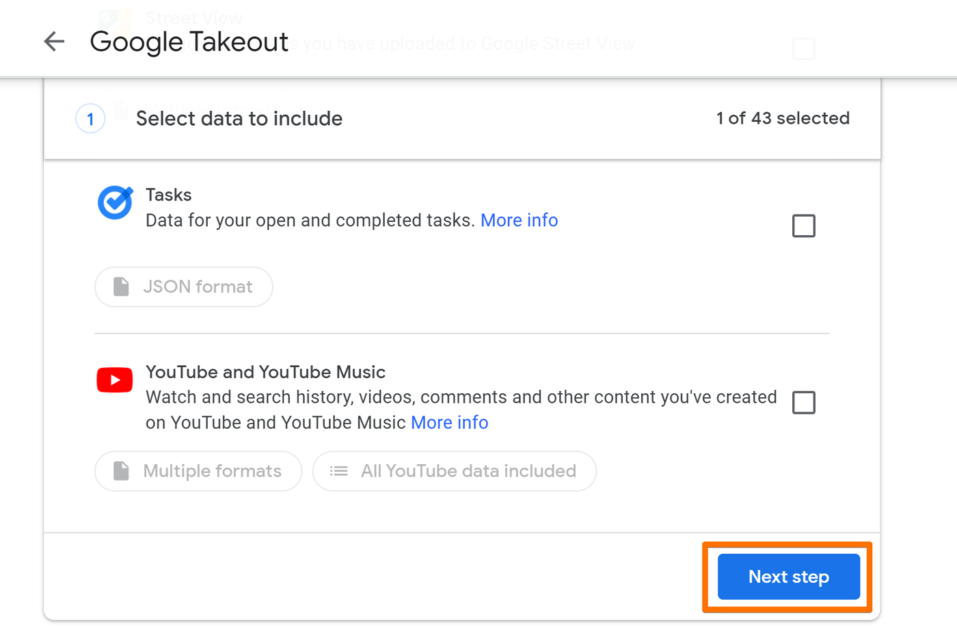This screenshot has width=957, height=629.
Task: Click the Google Takeout title
Action: 189,42
